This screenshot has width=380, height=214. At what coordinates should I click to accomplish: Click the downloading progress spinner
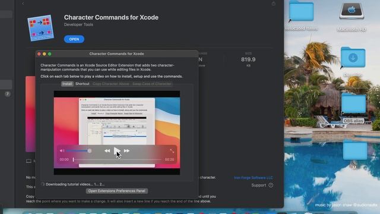(x=43, y=184)
